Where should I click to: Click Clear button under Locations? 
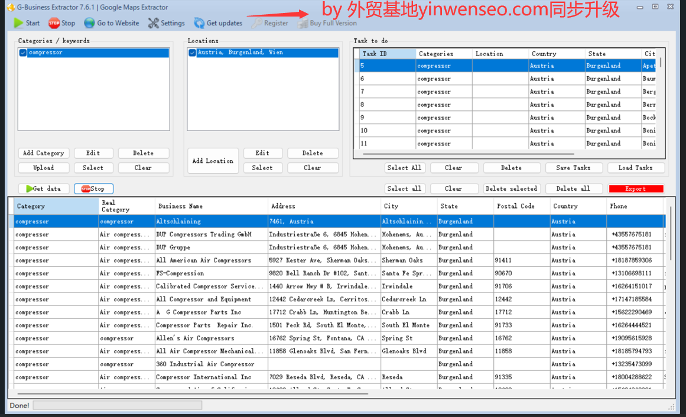click(x=313, y=168)
